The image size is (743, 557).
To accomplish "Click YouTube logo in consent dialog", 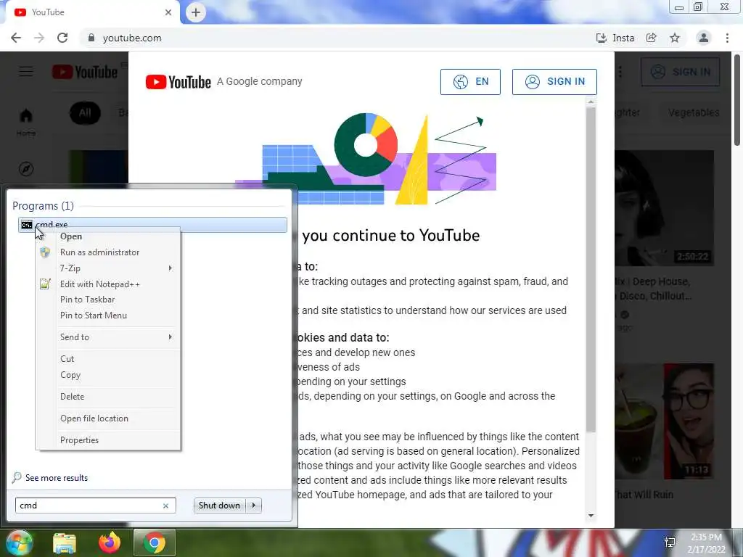I will click(x=178, y=82).
